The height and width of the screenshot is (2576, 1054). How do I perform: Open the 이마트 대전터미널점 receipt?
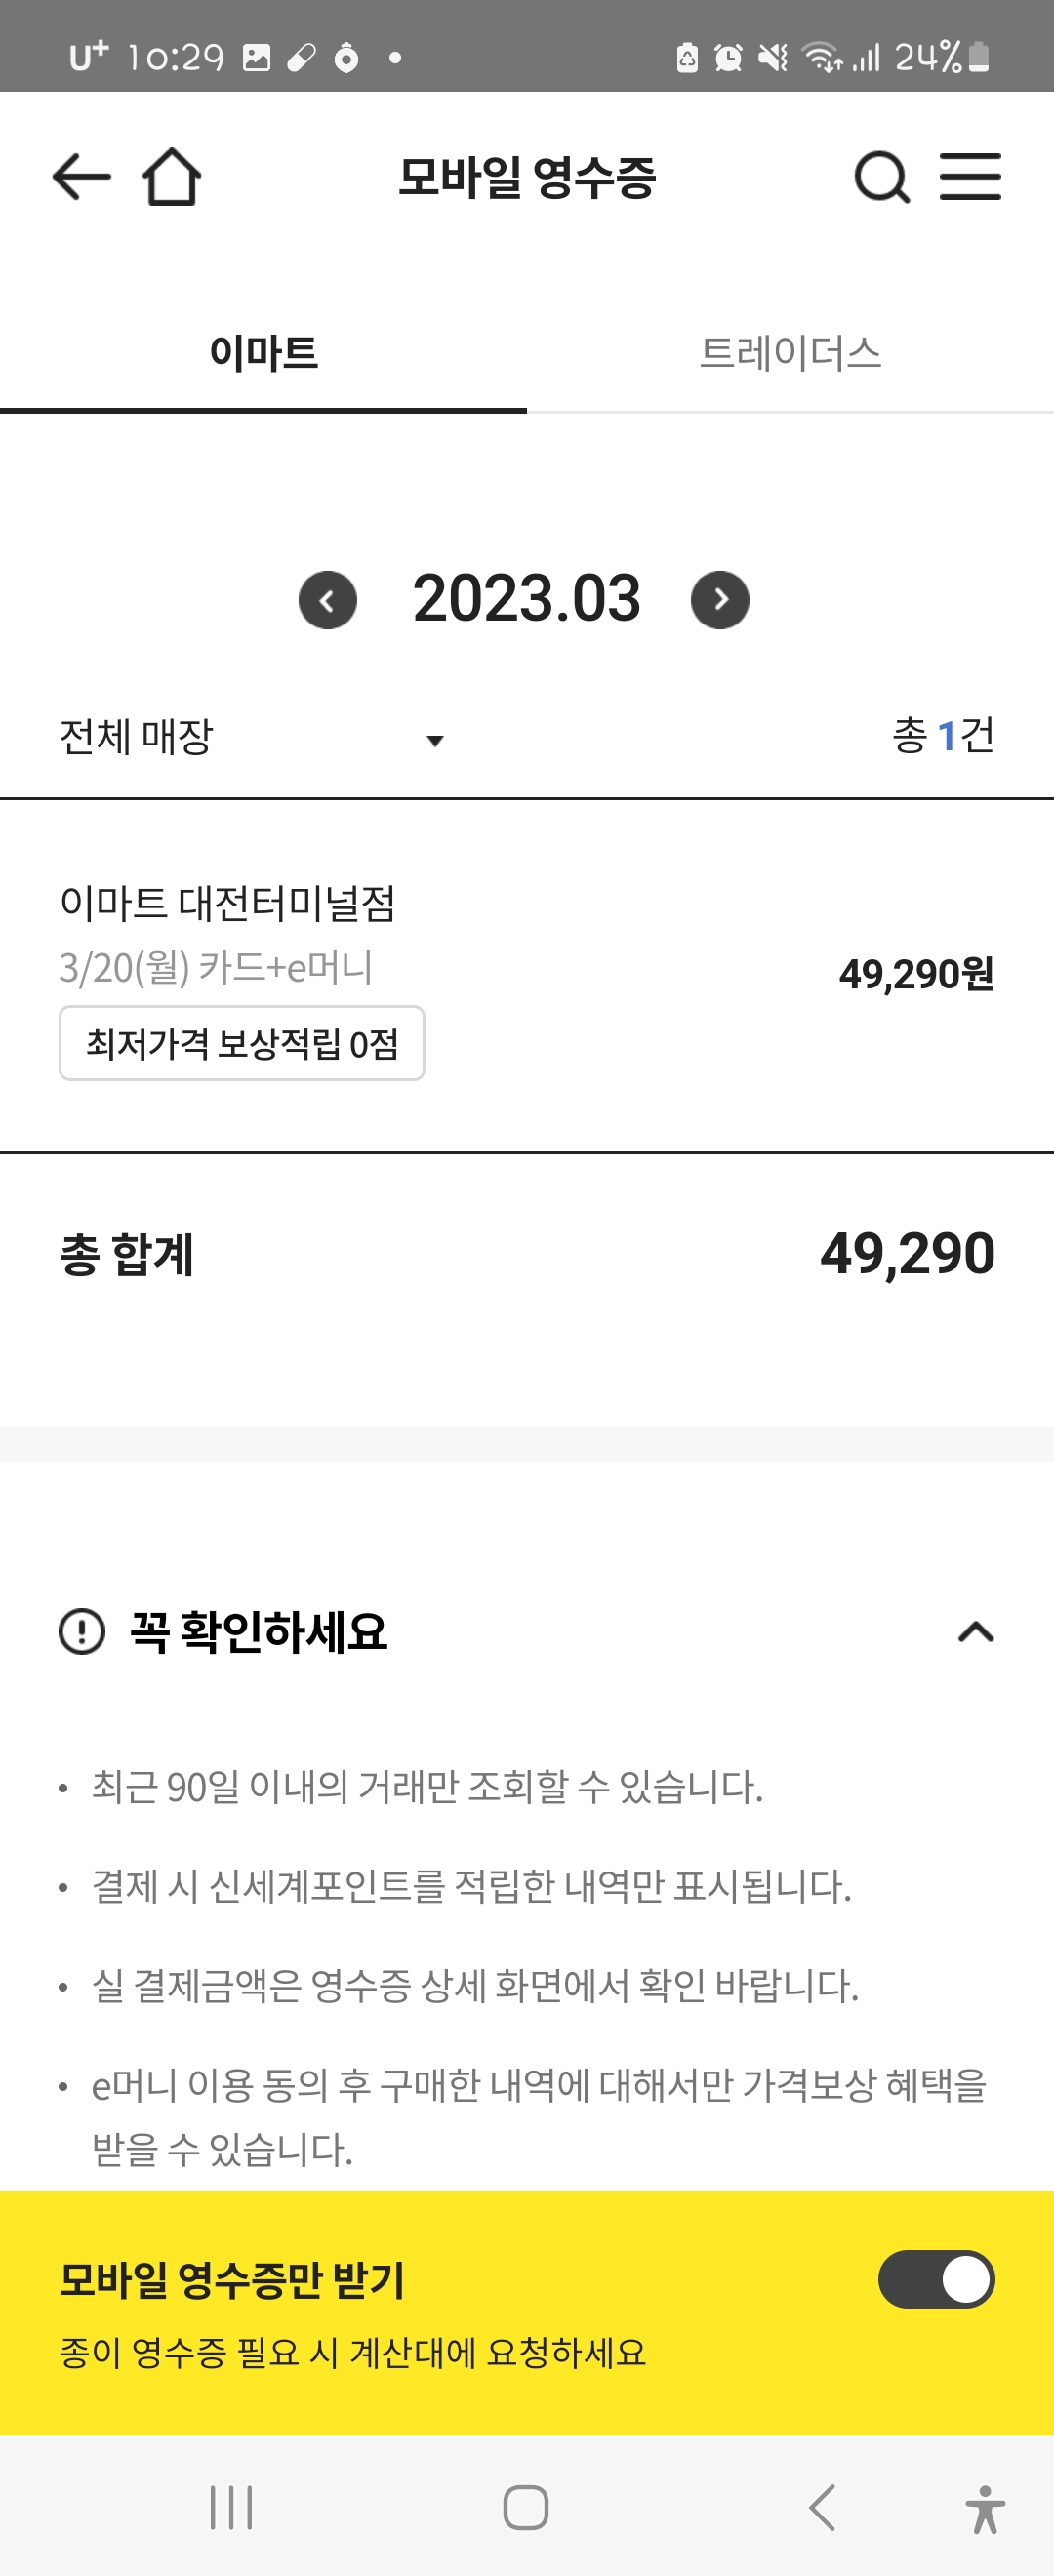pos(228,903)
